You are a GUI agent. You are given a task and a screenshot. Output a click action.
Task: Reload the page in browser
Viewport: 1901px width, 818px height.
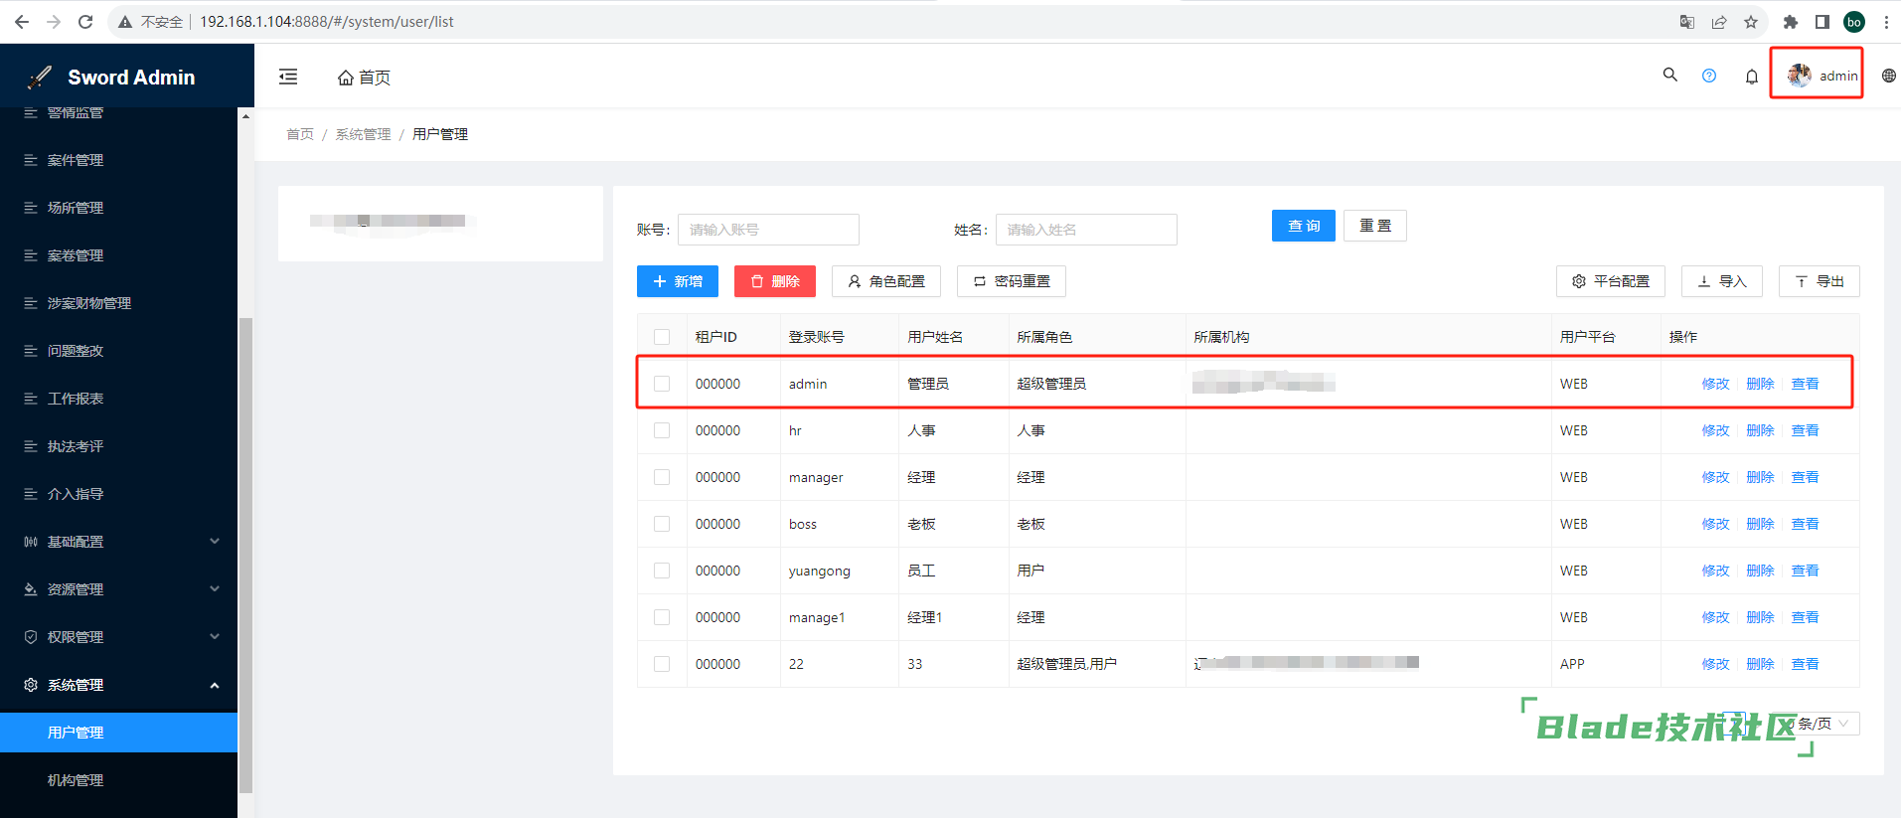[x=85, y=22]
